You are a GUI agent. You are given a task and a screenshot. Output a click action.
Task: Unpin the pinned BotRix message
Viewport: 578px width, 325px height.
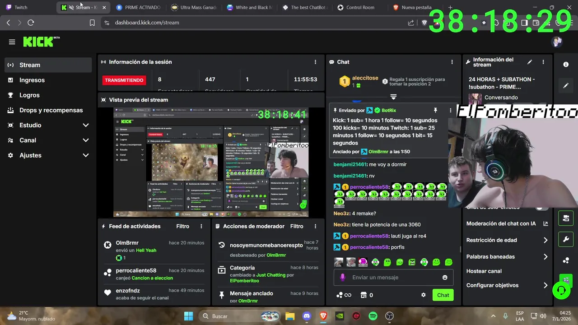[x=435, y=110]
